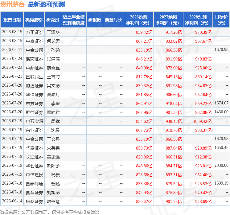The height and width of the screenshot is (215, 230).
Task: Click value 948.69亿 for 招商证券
Action: [x=203, y=202]
